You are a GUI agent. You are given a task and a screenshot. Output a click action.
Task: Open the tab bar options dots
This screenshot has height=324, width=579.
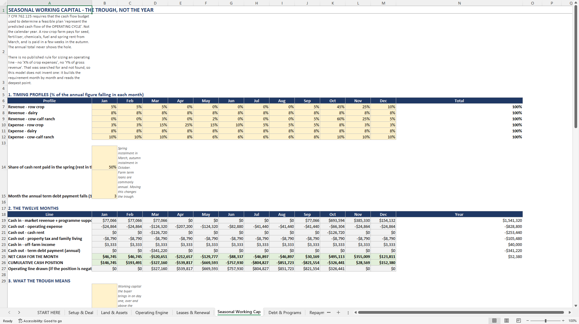click(x=348, y=313)
